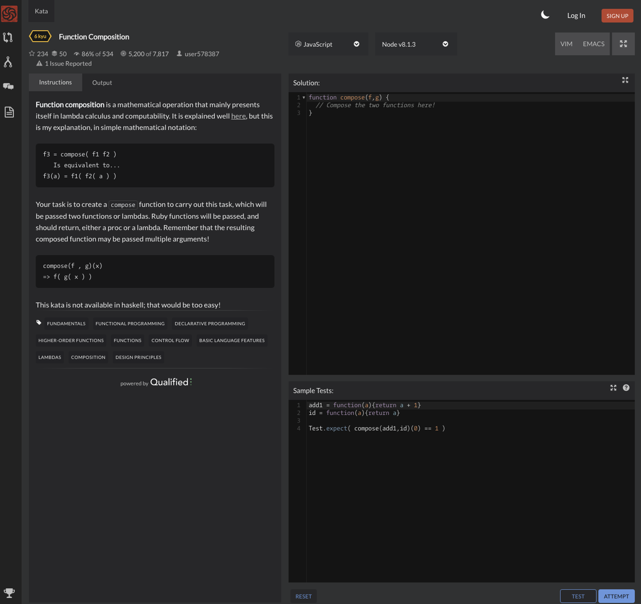Image resolution: width=641 pixels, height=604 pixels.
Task: Select the Kata tab
Action: pos(41,11)
